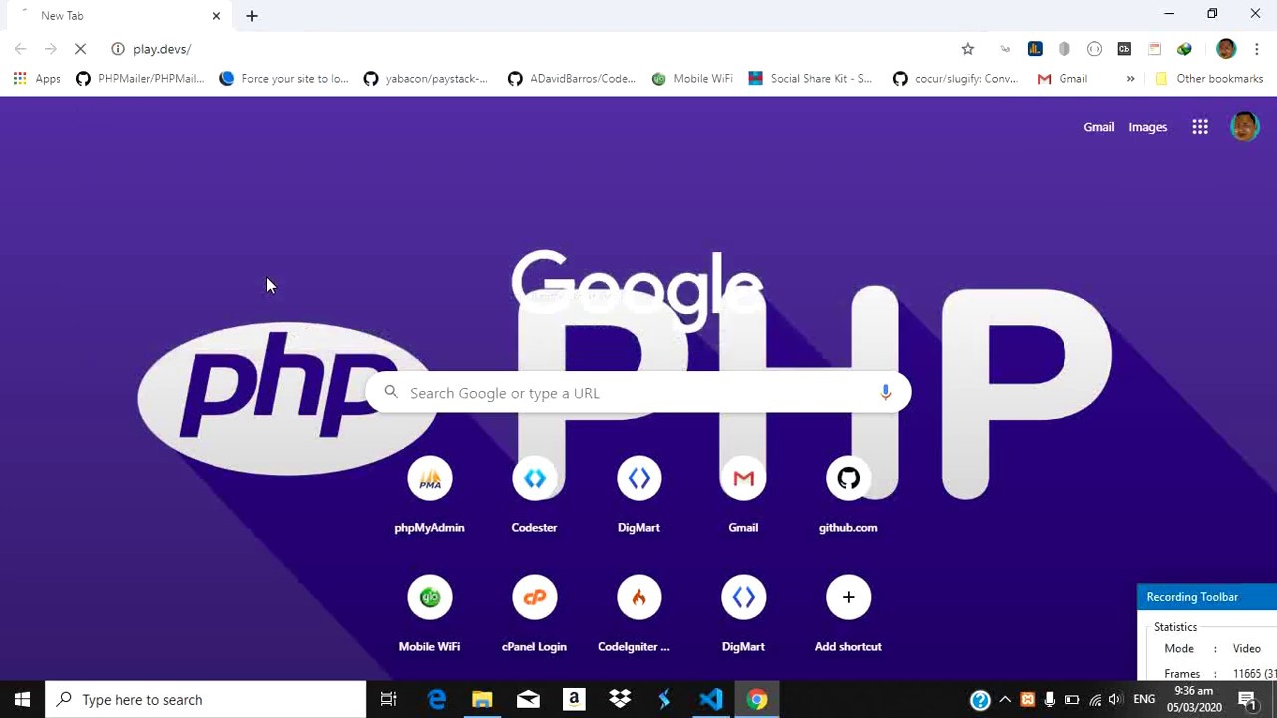Image resolution: width=1277 pixels, height=718 pixels.
Task: Open the github.com shortcut
Action: click(x=848, y=496)
